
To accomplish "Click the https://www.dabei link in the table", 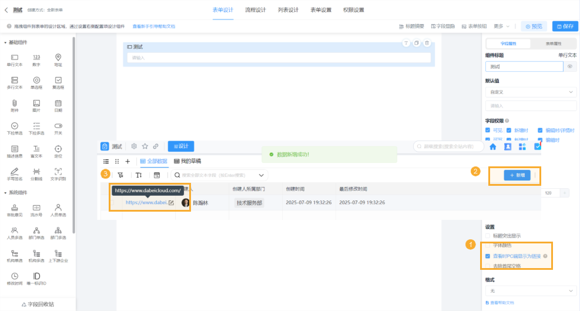I will pos(146,202).
